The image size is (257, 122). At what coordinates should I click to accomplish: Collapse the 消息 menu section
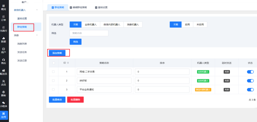click(37, 35)
